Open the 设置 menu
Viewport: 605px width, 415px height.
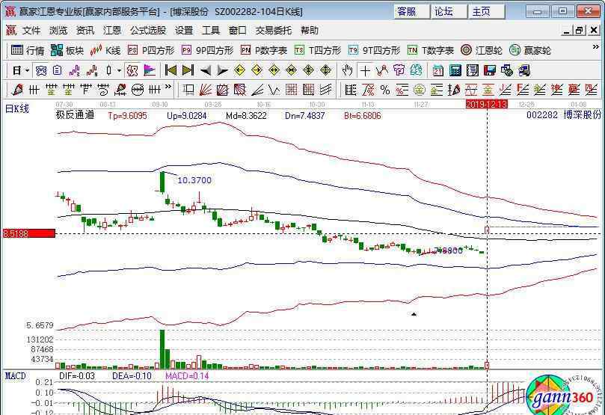[184, 30]
